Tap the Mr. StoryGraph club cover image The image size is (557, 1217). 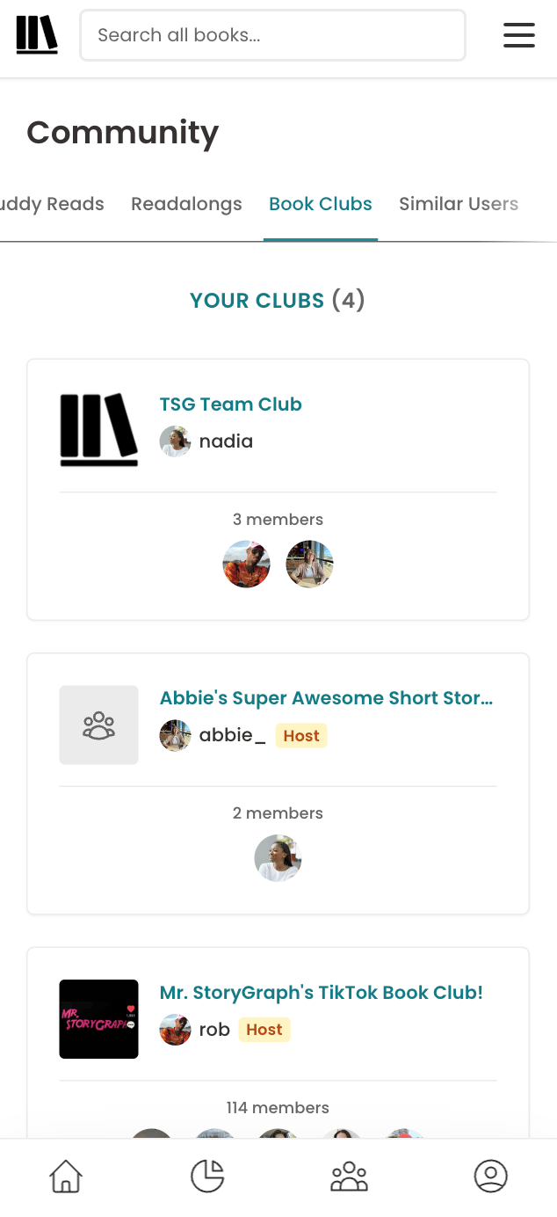click(x=98, y=1018)
